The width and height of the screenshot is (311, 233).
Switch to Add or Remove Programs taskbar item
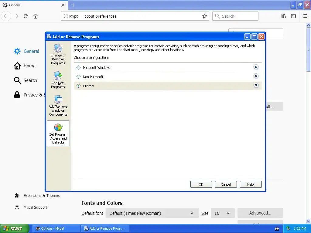click(x=105, y=228)
